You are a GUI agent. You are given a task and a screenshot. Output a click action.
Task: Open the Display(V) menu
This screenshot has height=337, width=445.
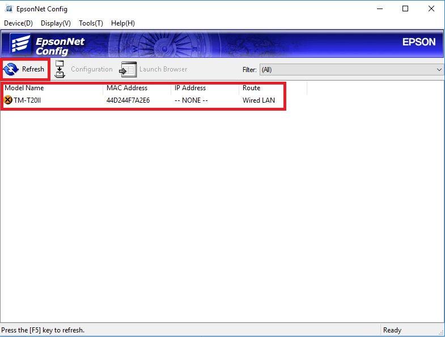tap(56, 23)
